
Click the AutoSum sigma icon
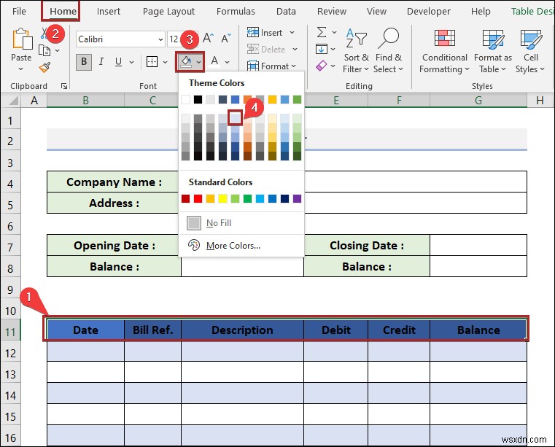point(322,32)
